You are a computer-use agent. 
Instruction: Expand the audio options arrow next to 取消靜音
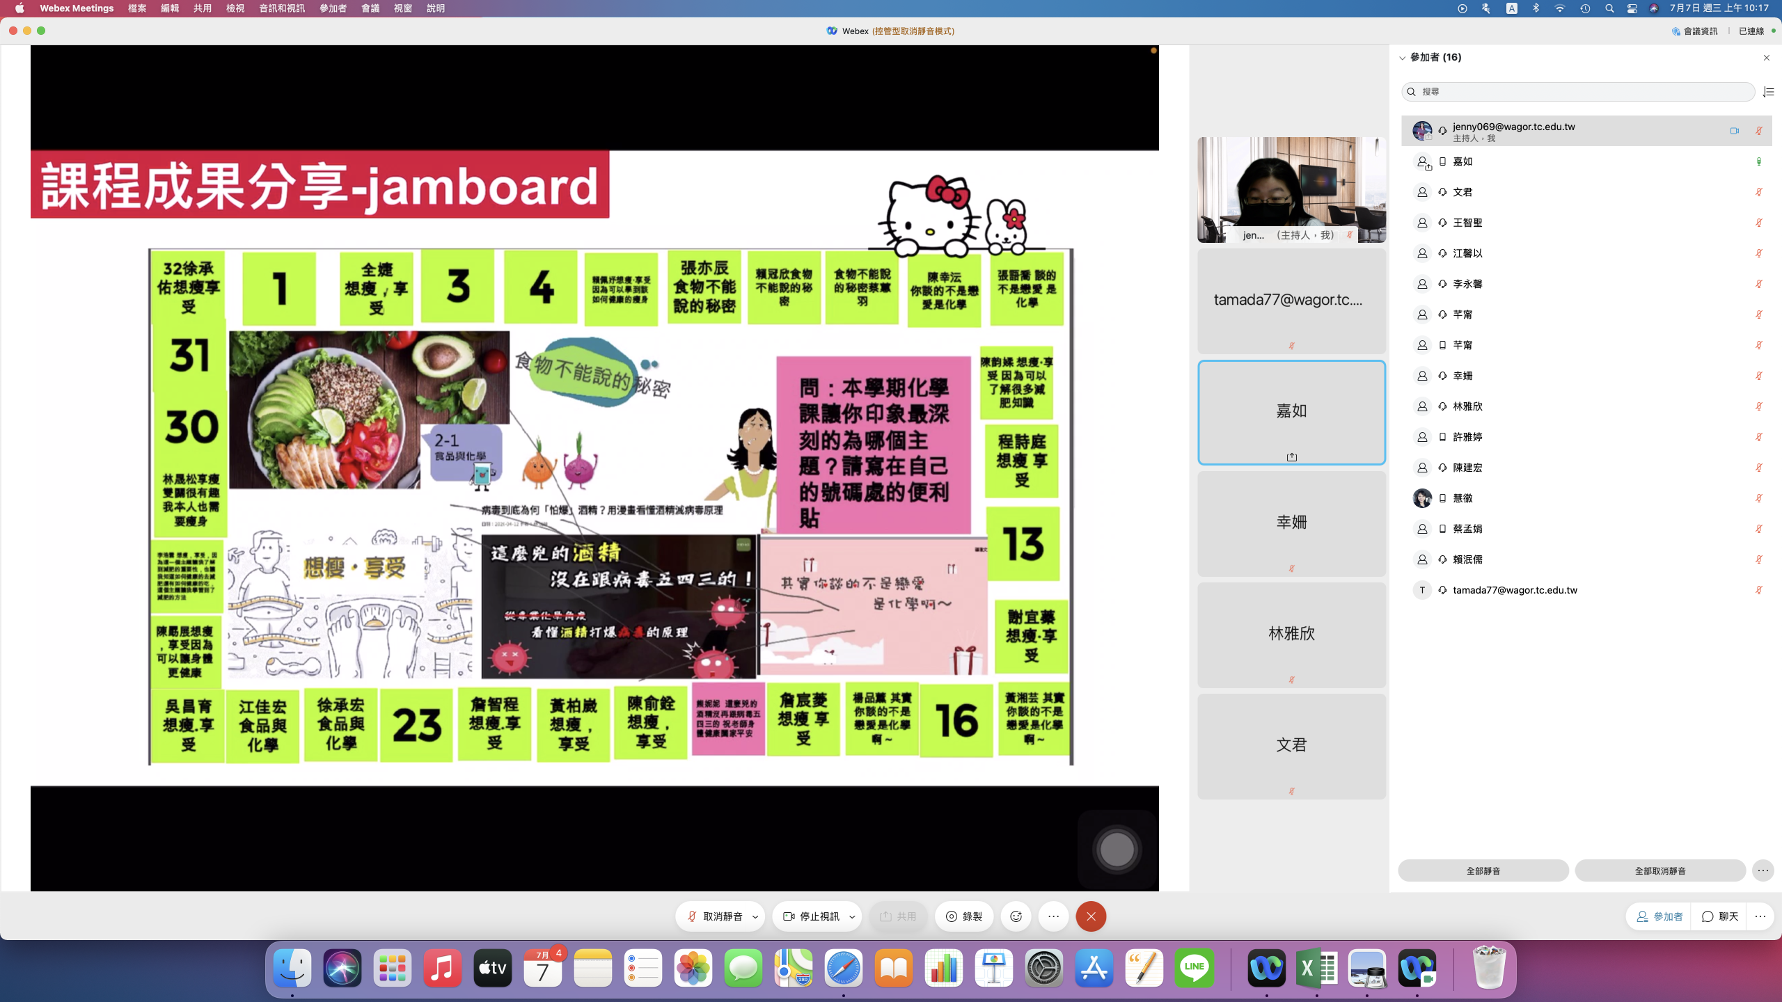pyautogui.click(x=755, y=917)
